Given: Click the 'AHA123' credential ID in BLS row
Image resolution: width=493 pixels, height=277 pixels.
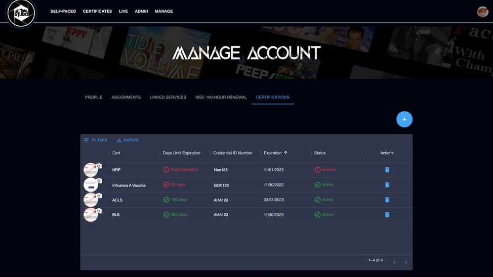Looking at the screenshot, I should [221, 215].
